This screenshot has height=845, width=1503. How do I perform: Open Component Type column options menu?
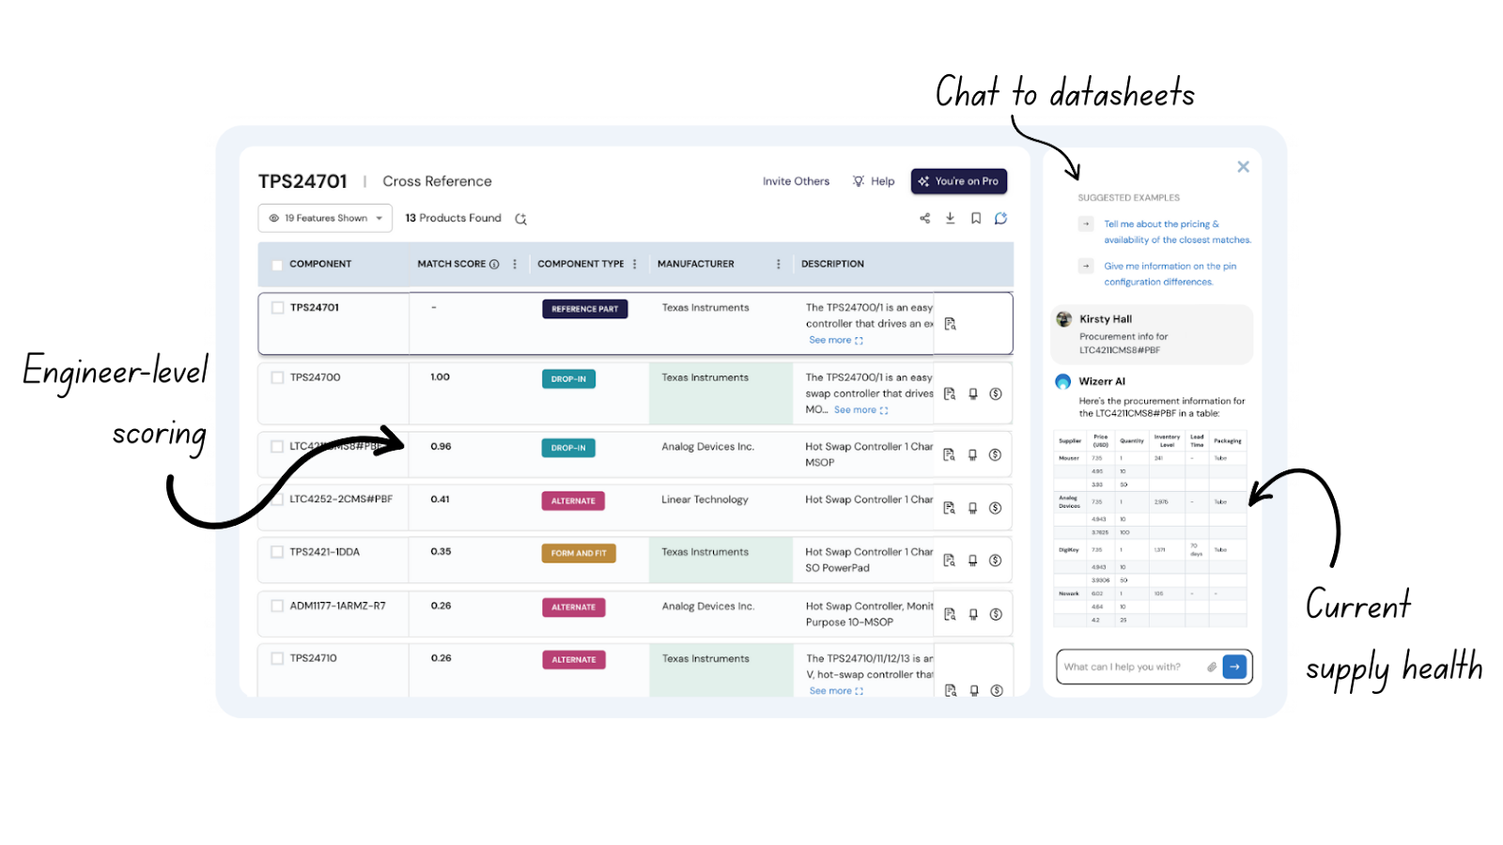point(635,265)
